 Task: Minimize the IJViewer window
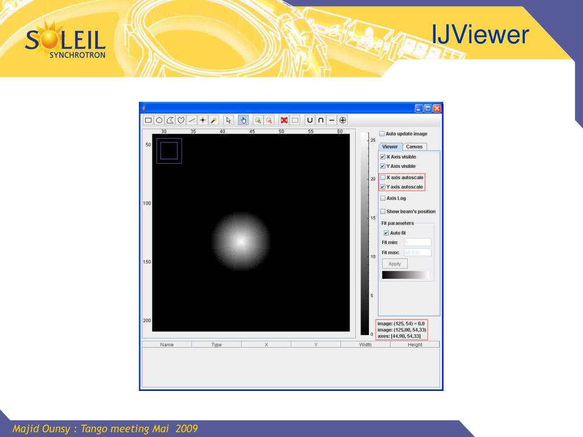coord(419,108)
